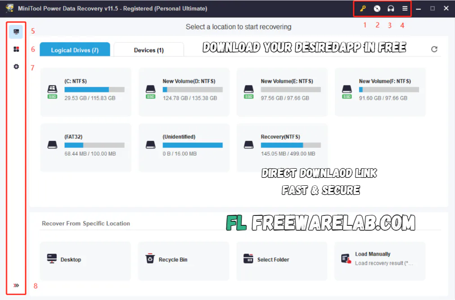Select New Volume(F: NTFS) label
The height and width of the screenshot is (300, 455).
click(385, 81)
